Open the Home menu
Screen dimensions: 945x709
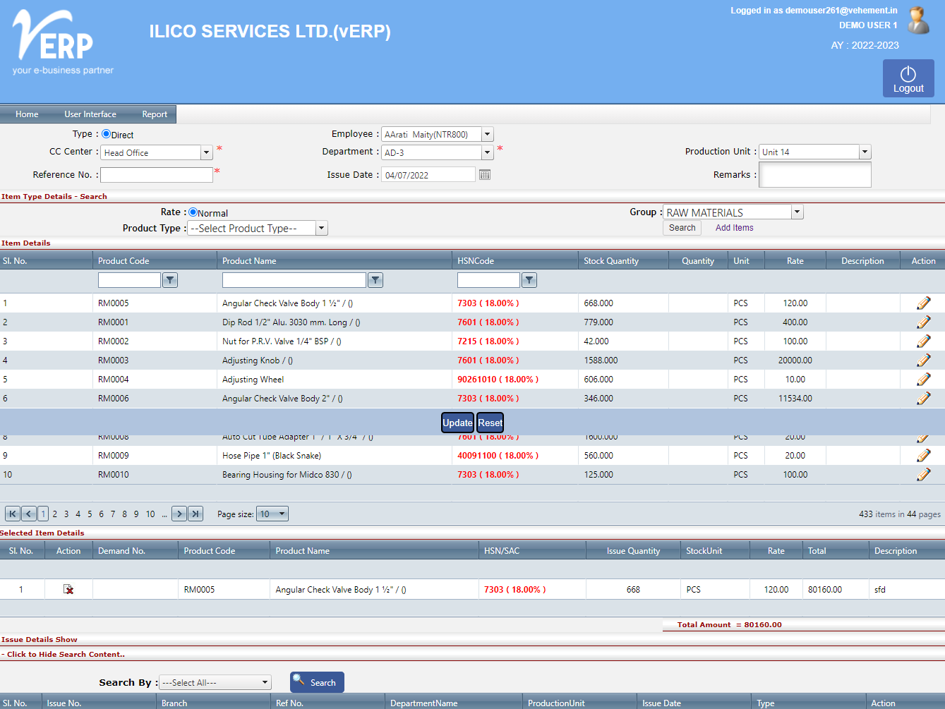27,114
